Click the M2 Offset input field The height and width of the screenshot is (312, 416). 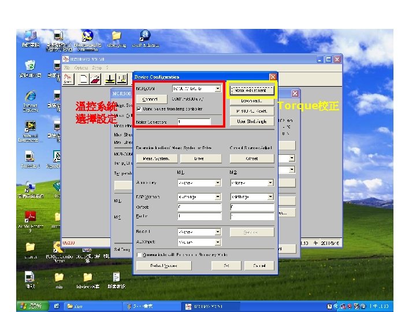click(x=252, y=207)
